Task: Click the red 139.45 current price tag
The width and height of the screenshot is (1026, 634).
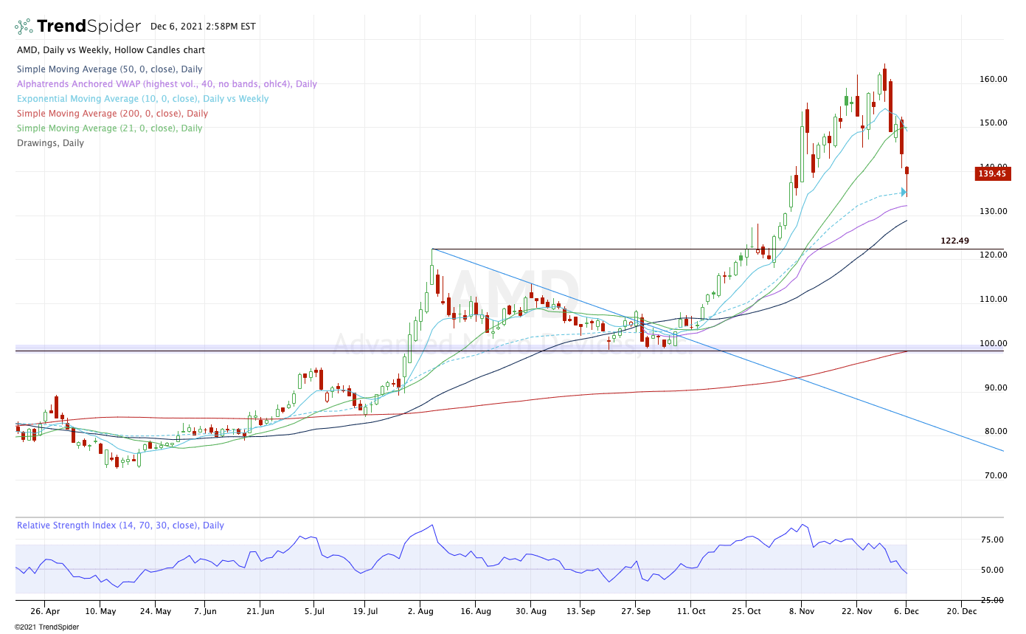Action: click(992, 173)
